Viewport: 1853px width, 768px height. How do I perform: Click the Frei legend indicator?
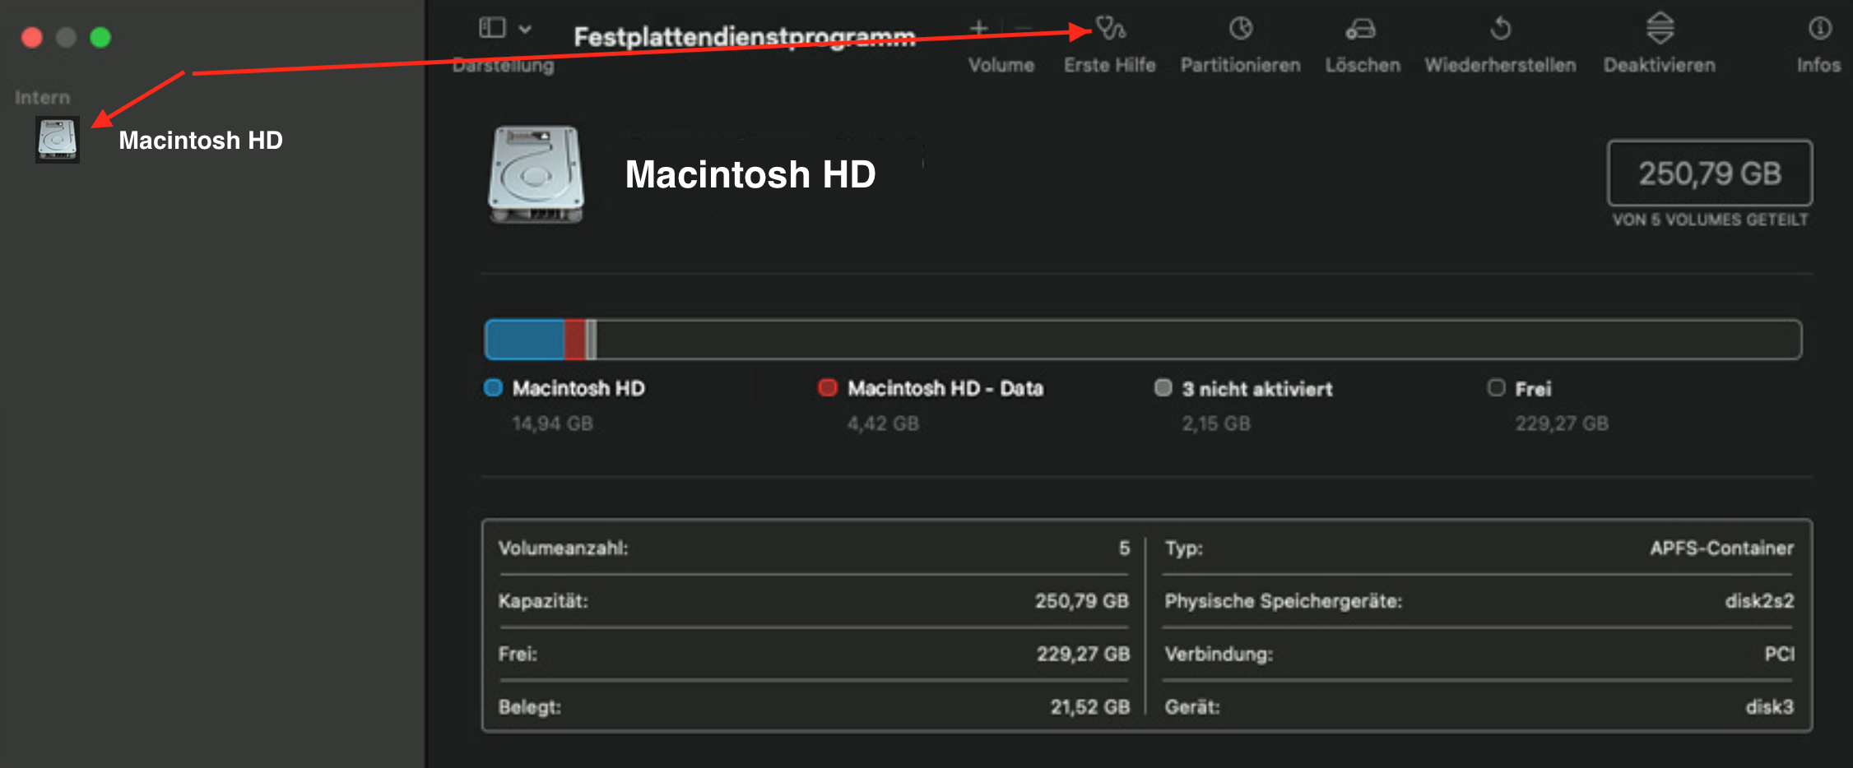point(1496,388)
